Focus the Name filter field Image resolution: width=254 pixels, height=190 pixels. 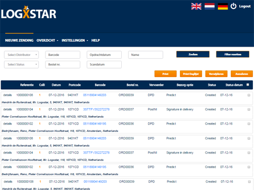pyautogui.click(x=146, y=55)
